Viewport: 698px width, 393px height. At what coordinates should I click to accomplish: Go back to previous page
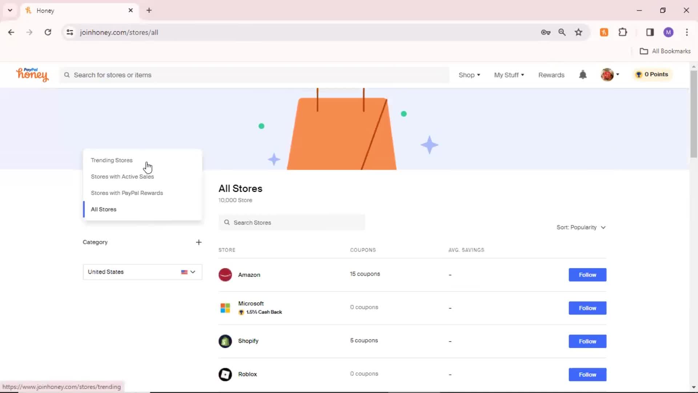(11, 32)
